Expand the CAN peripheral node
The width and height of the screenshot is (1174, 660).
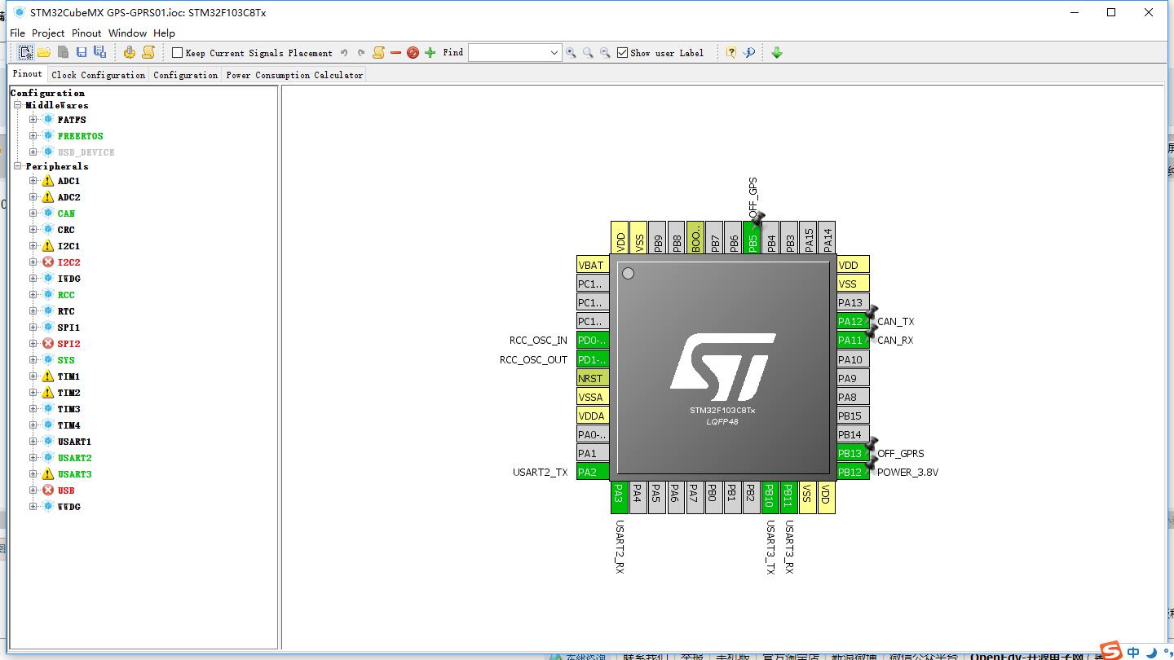pyautogui.click(x=33, y=213)
